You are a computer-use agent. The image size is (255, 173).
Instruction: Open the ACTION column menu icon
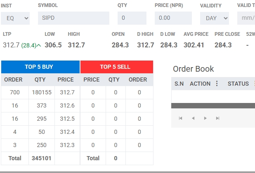(x=217, y=84)
